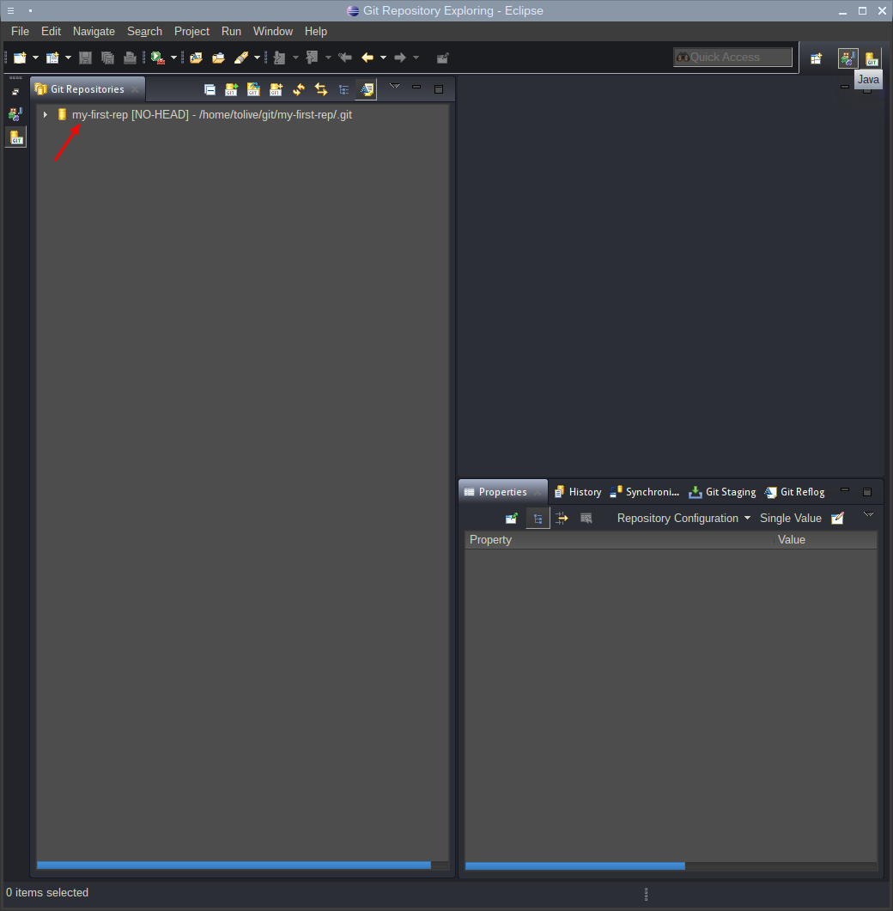Open the Project menu
The image size is (893, 911).
point(191,31)
